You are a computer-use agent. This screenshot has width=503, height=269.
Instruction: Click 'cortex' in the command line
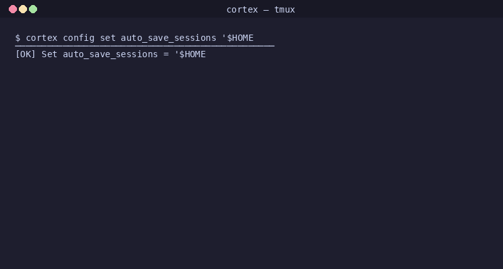pos(41,38)
